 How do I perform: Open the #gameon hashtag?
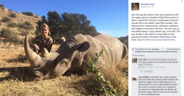(x=142, y=40)
